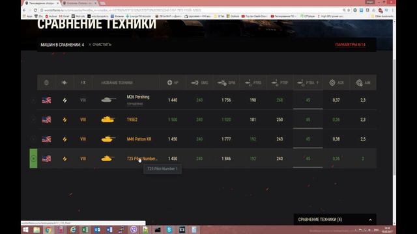Click the page vertical scrollbar
Screen dimensions: 417x234
coord(394,117)
